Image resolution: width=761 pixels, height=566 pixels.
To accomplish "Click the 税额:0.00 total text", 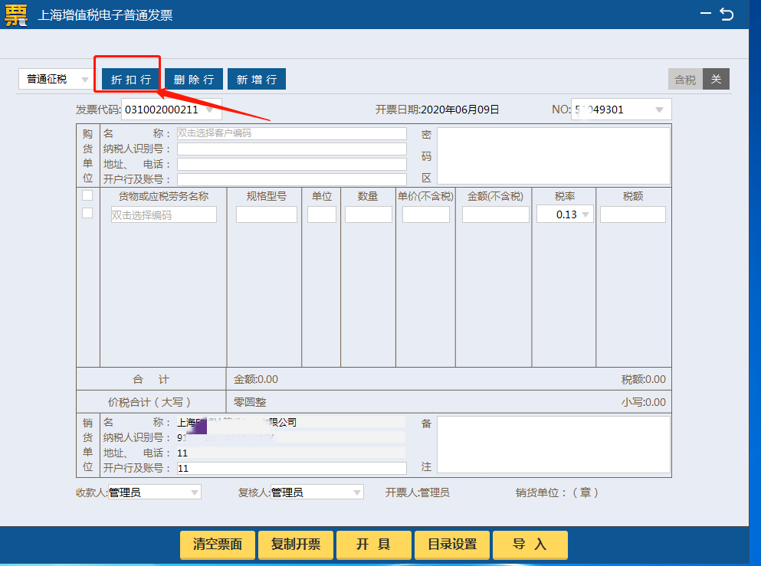I will (644, 379).
